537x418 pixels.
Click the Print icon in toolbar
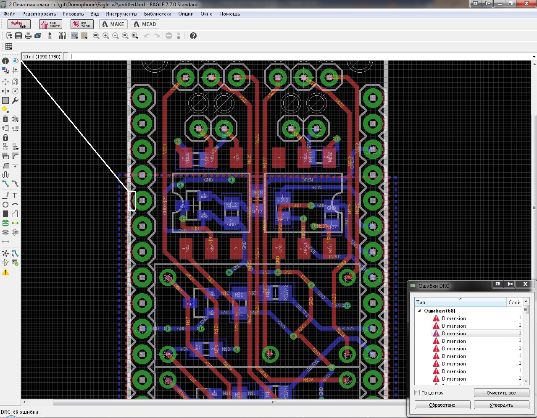(28, 36)
